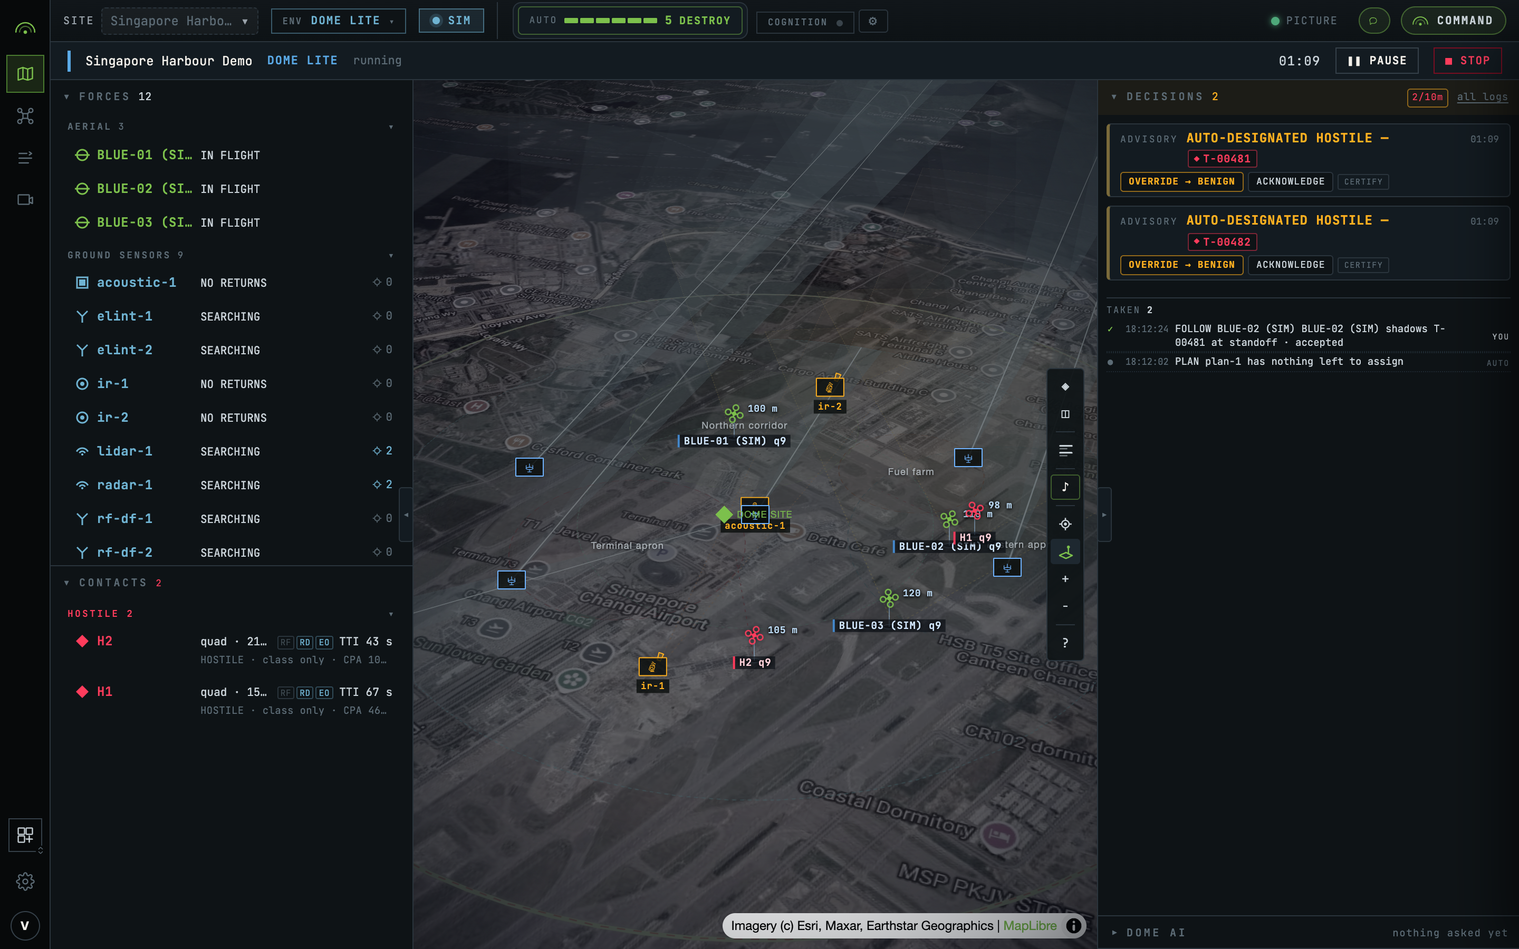Screen dimensions: 1519x949
Task: Toggle RF filter on H2 contact
Action: (x=285, y=642)
